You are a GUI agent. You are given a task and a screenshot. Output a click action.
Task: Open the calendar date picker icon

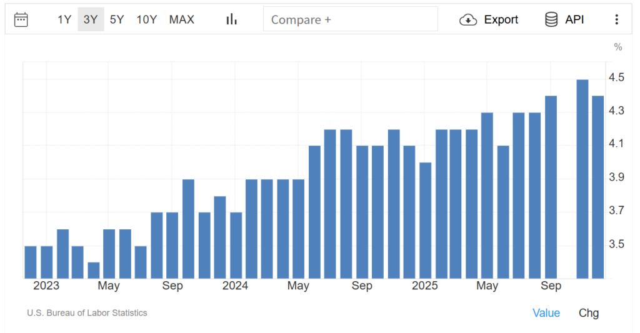click(21, 19)
